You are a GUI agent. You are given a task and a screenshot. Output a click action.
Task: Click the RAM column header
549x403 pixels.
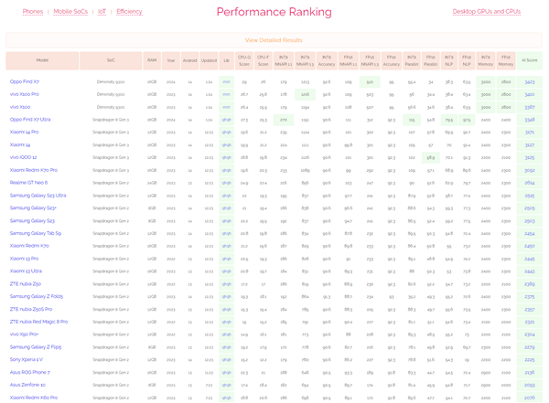coord(152,60)
